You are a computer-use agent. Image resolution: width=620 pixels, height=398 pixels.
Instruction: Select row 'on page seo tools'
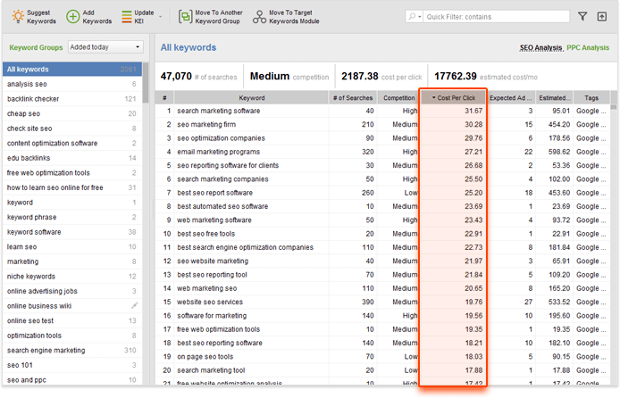point(382,357)
